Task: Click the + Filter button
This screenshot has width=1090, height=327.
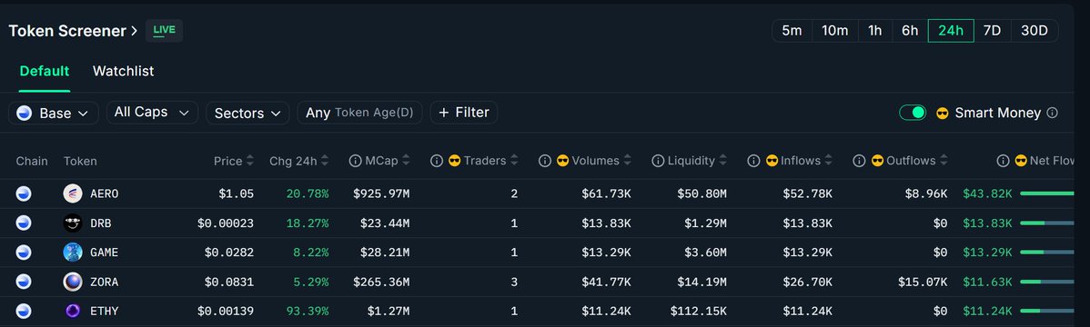Action: 464,113
